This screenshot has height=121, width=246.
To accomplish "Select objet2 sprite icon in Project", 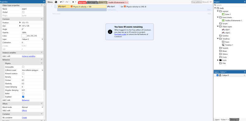I will click(x=223, y=33).
